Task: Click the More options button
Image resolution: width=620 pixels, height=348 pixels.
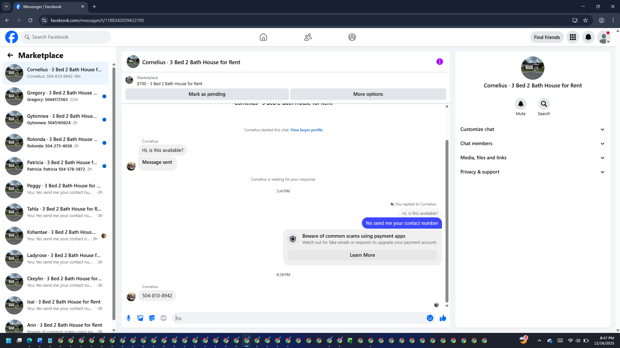Action: pos(368,94)
